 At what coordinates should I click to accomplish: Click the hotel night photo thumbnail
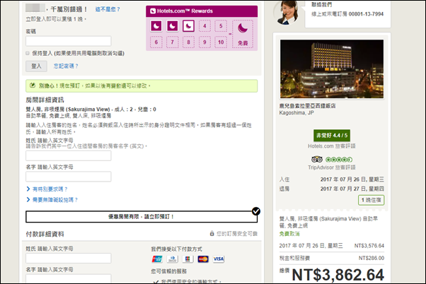point(332,69)
